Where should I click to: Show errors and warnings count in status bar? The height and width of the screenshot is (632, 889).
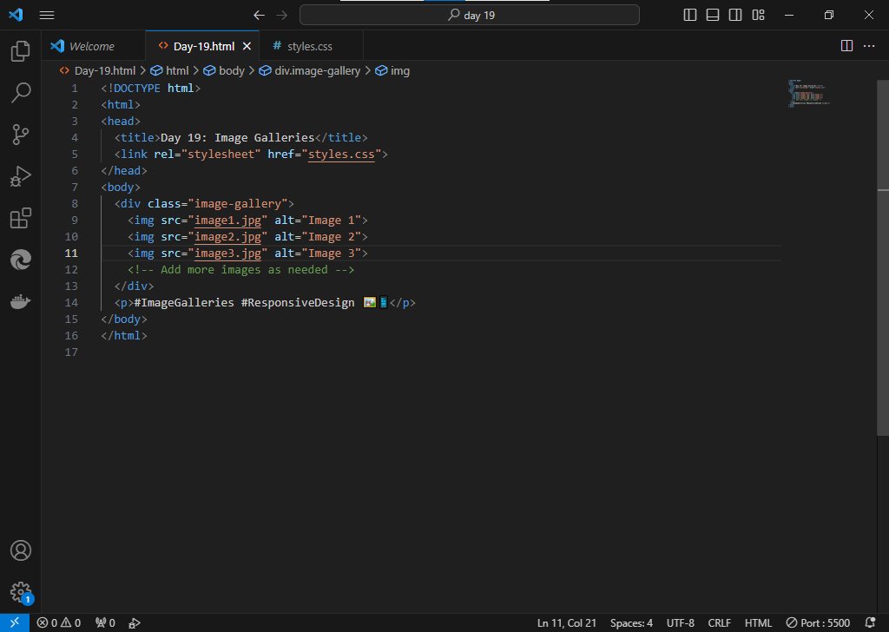pyautogui.click(x=59, y=623)
